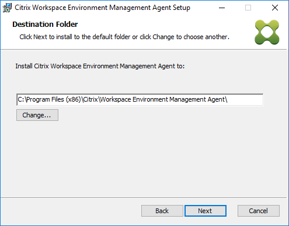Click the word 'Citrix' inside the path field
This screenshot has height=226, width=289.
(90, 100)
